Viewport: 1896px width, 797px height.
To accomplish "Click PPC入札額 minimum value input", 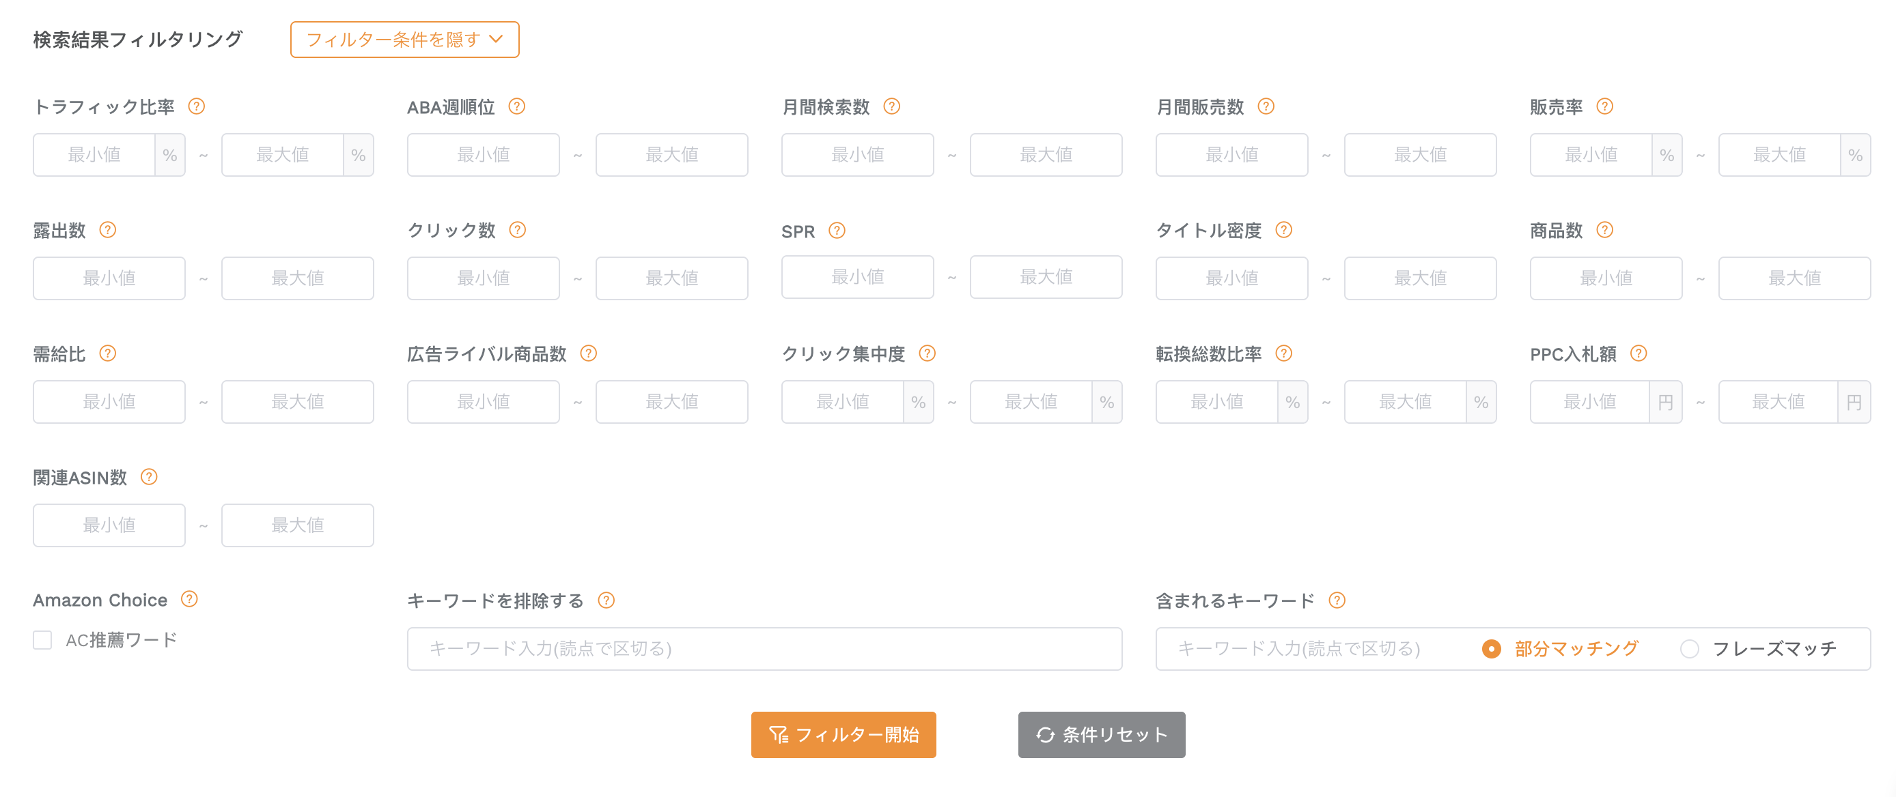I will pyautogui.click(x=1590, y=402).
